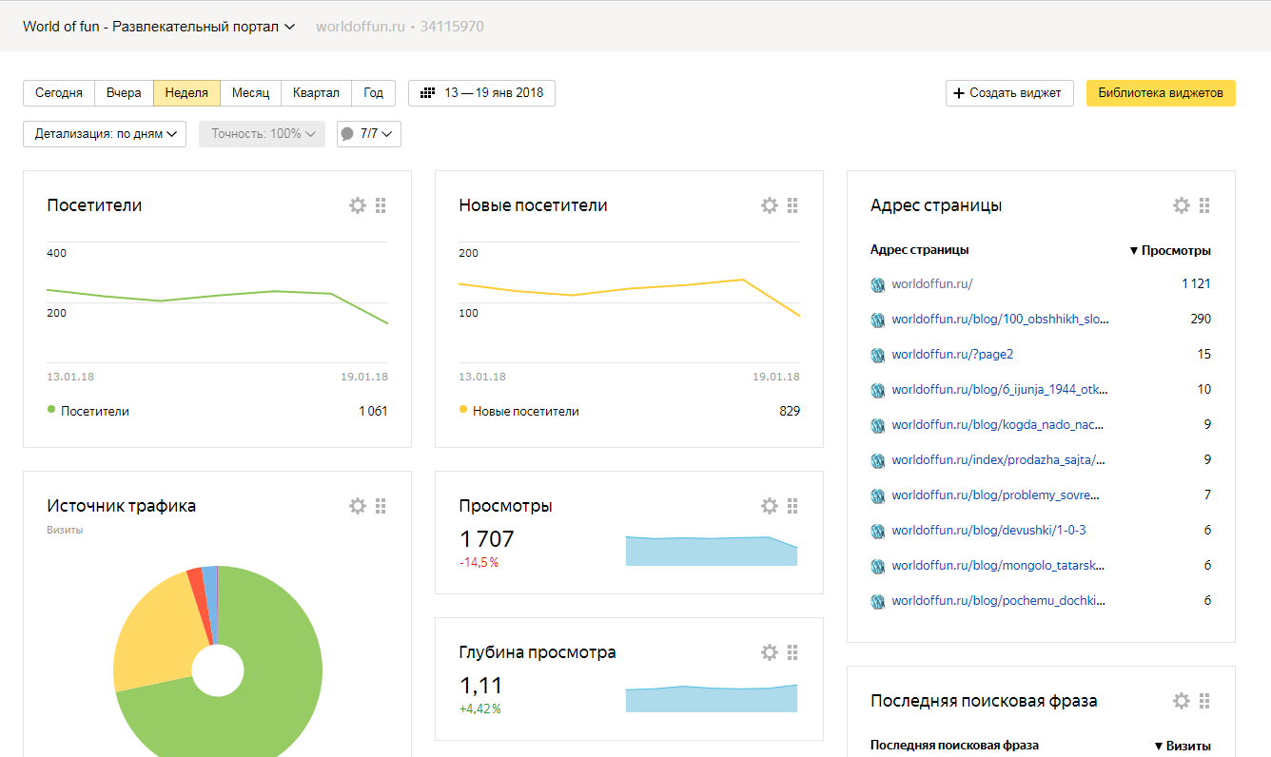Click drag handle of Глубина просмотра widget
This screenshot has height=757, width=1271.
coord(792,652)
